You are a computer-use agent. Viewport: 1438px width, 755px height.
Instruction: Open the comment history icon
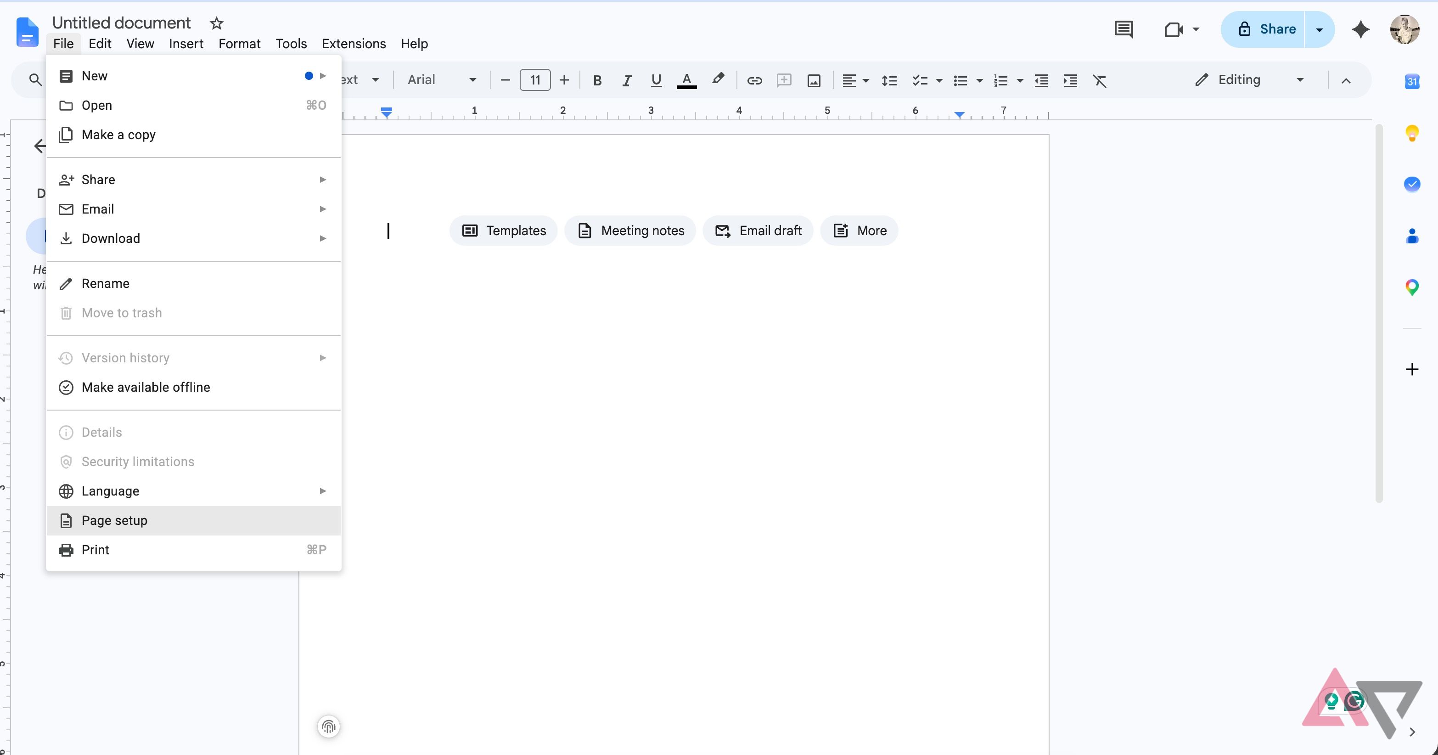tap(1123, 29)
